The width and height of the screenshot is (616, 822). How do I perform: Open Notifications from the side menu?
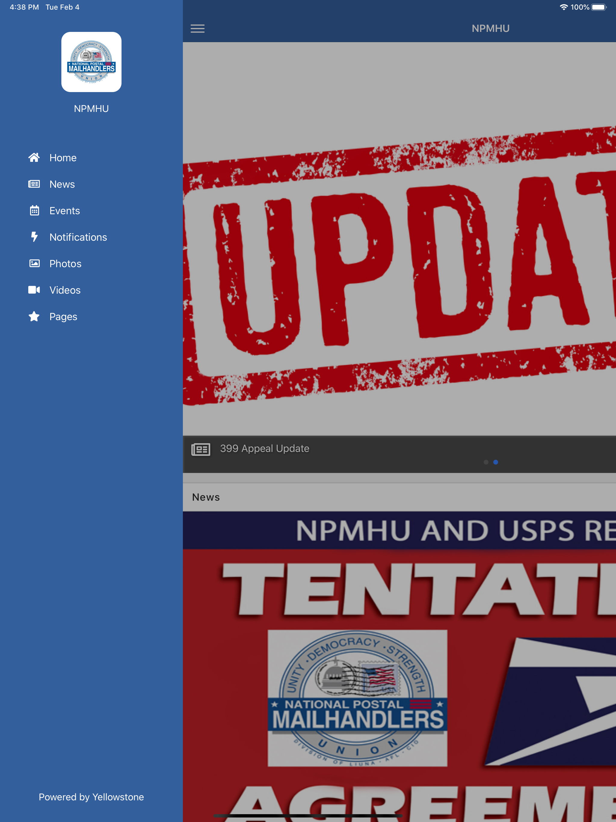tap(78, 237)
